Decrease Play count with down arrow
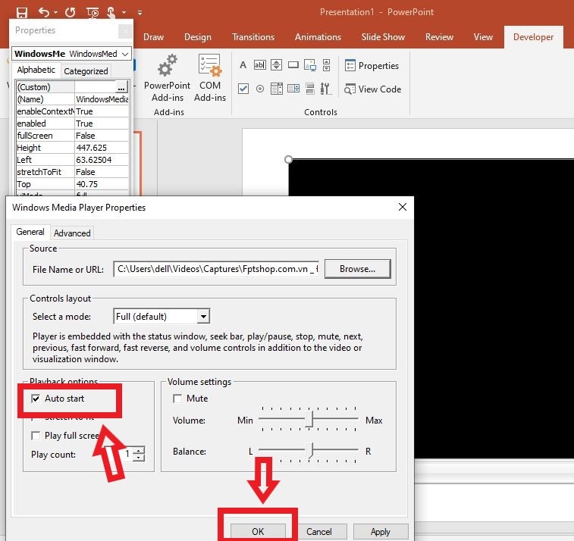Screen dimensions: 574x541 coord(139,457)
